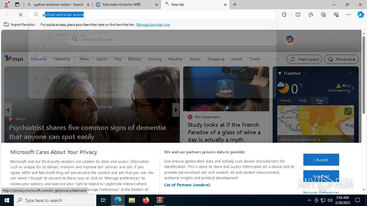Open the Travel category

click(x=254, y=59)
